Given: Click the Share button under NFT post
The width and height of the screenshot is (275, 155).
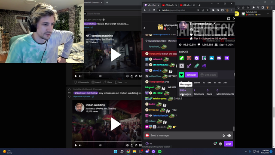Looking at the screenshot, I should (108, 82).
